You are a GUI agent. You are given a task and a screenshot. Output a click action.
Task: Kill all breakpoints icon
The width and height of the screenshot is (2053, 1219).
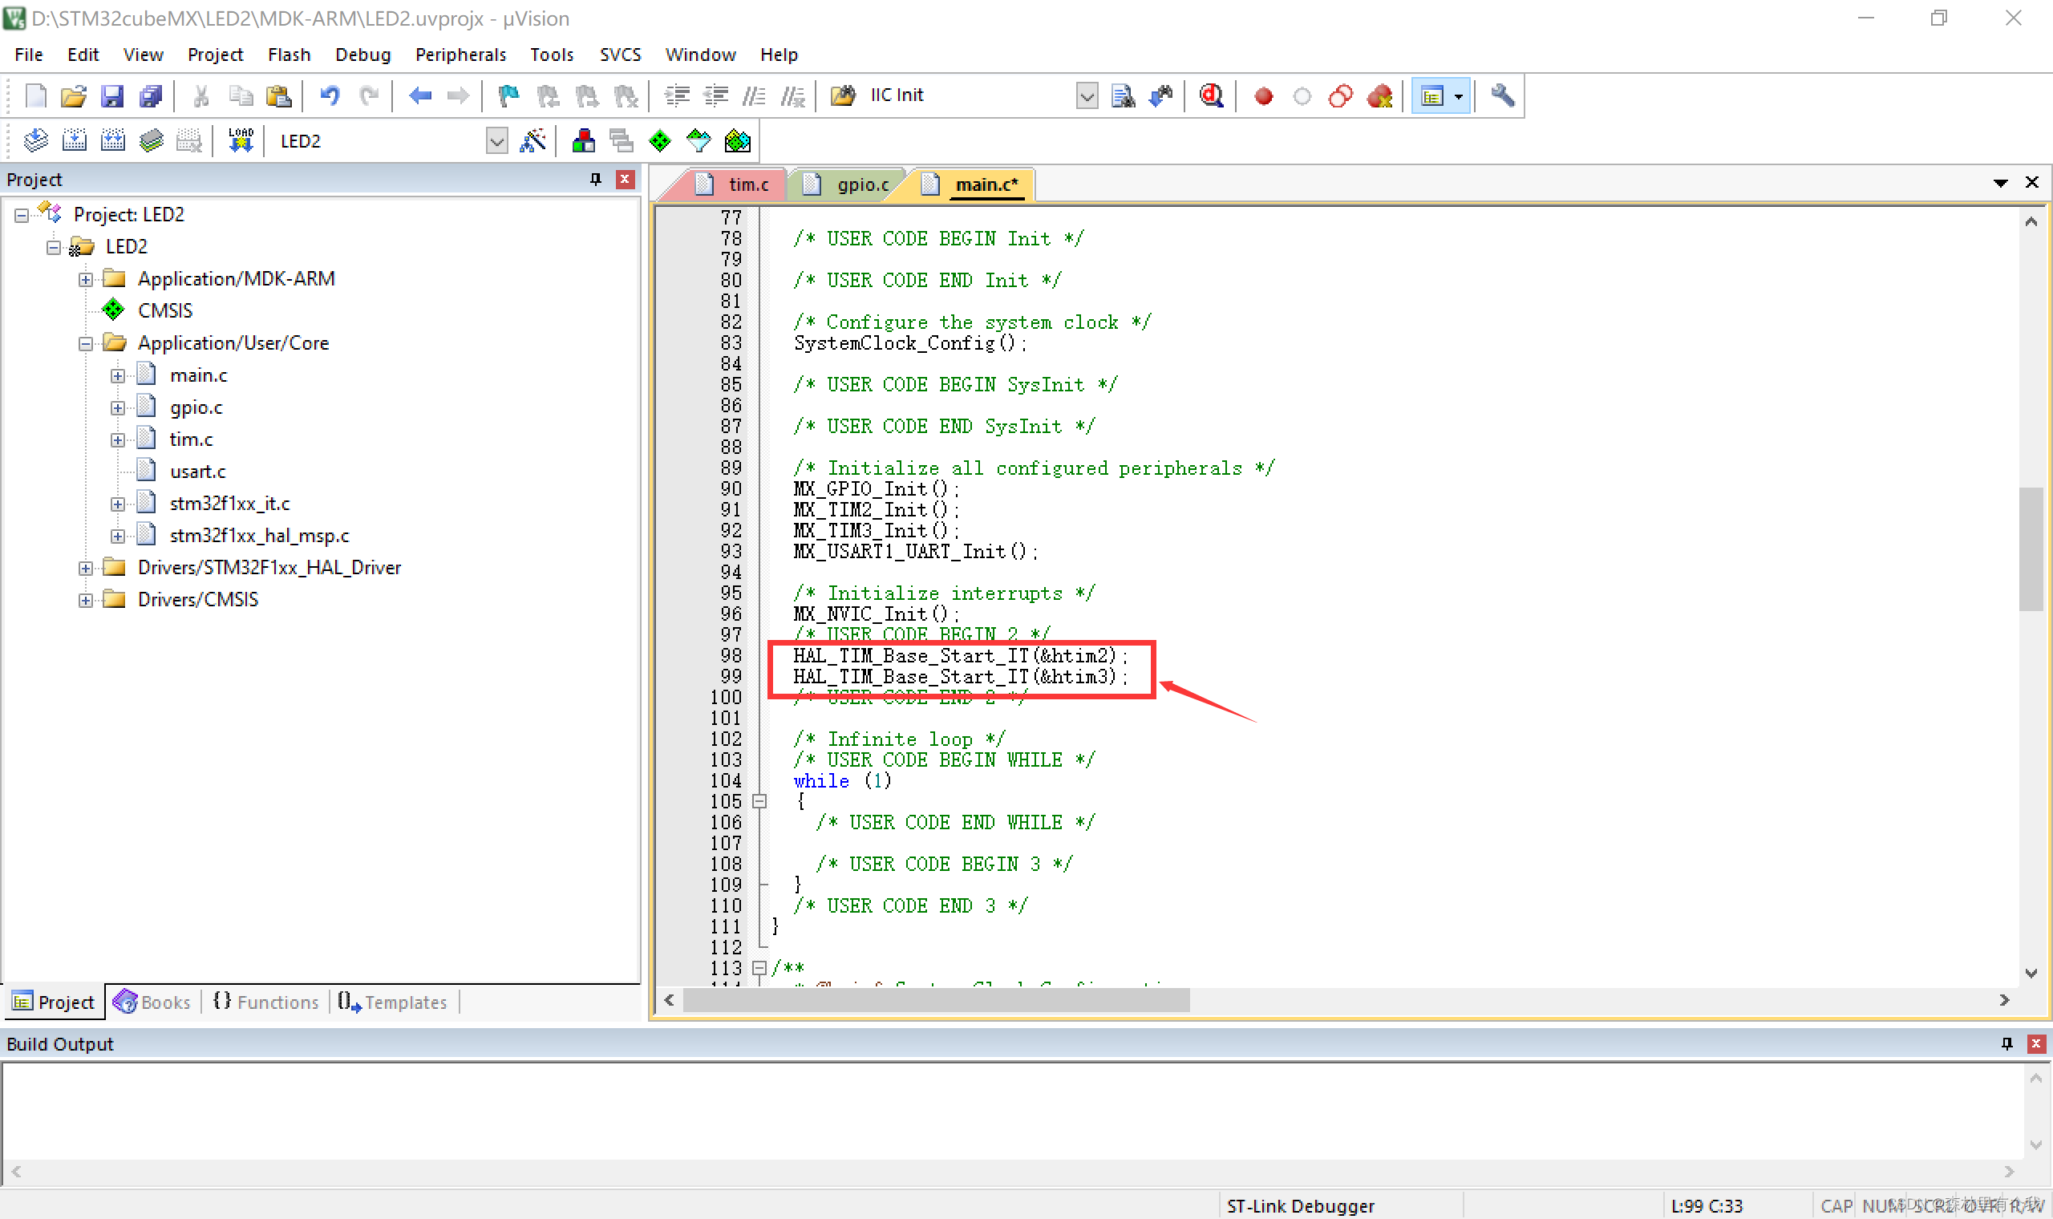coord(1379,96)
